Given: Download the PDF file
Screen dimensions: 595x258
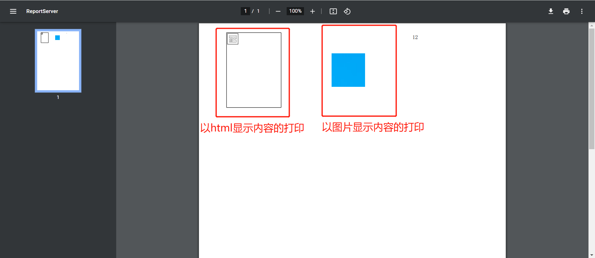Looking at the screenshot, I should pos(551,11).
